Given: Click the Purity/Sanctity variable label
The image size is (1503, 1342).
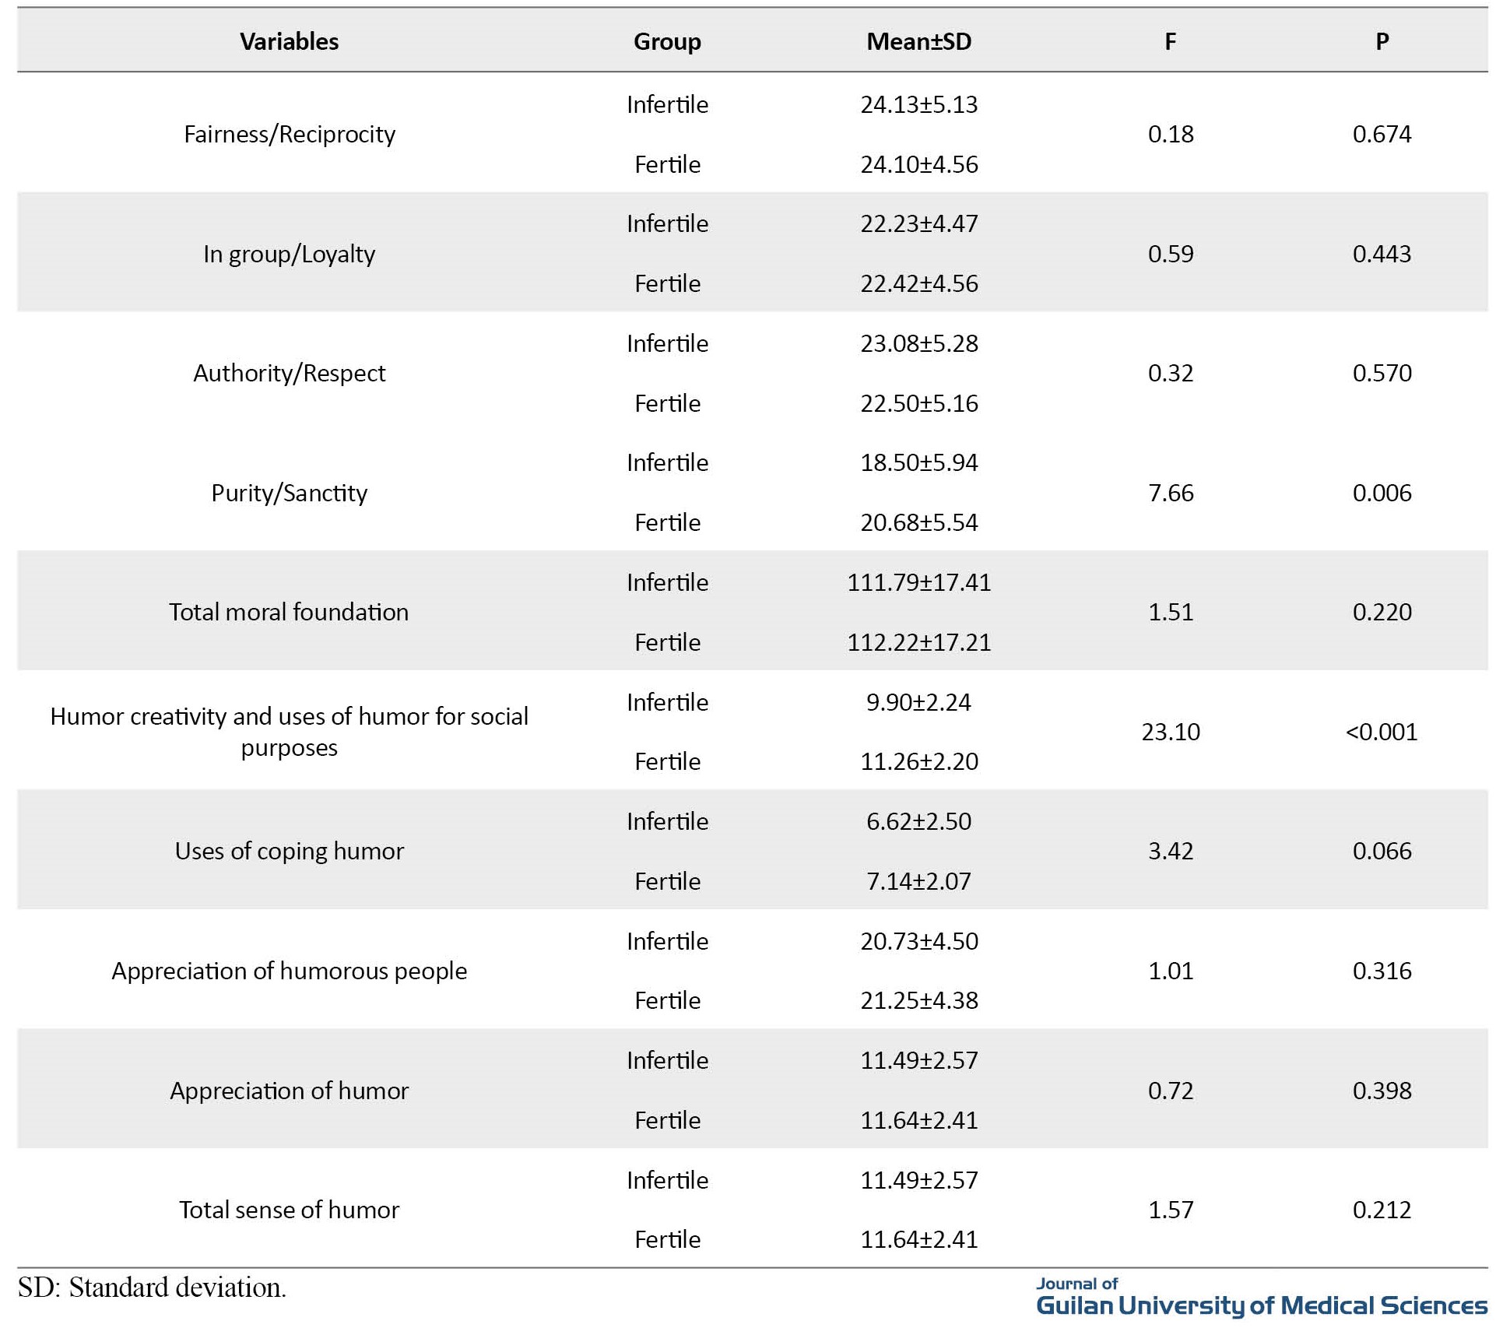Looking at the screenshot, I should click(x=289, y=493).
